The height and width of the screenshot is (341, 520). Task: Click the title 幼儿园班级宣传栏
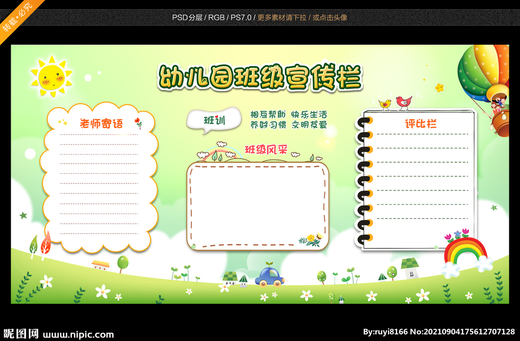point(260,78)
